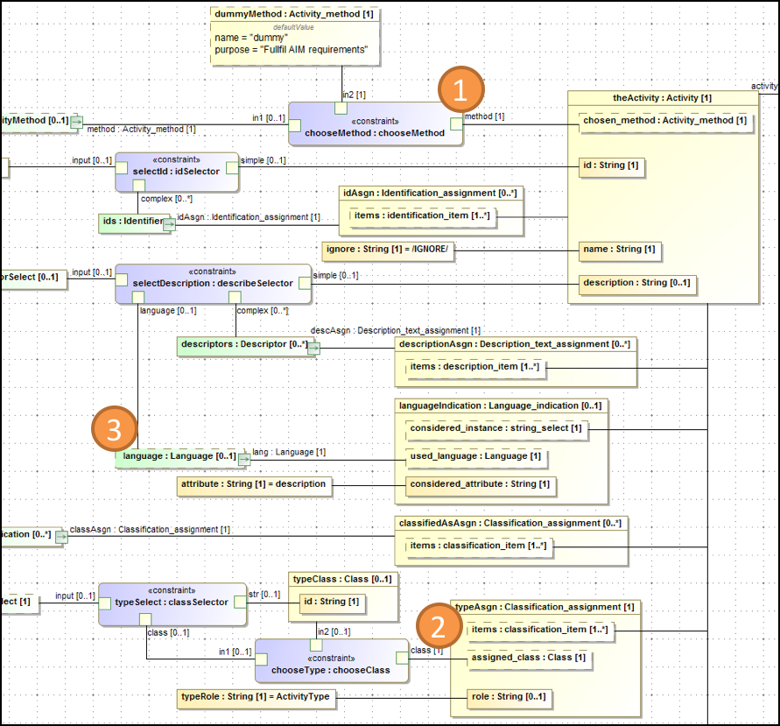
Task: Select the dummyMethod : Activity_method instance box
Action: (x=296, y=37)
